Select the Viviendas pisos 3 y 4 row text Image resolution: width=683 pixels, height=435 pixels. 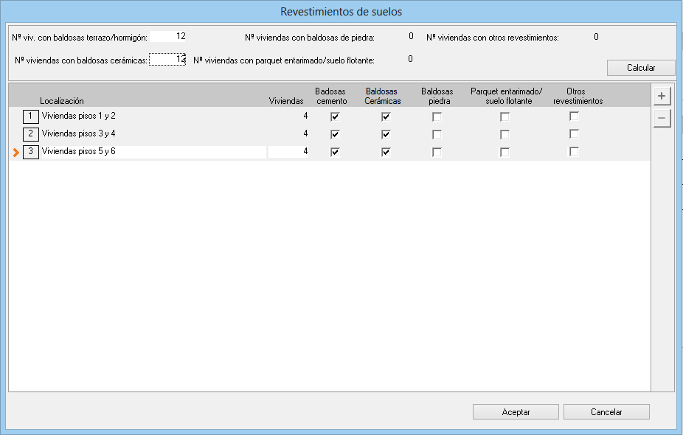point(79,133)
